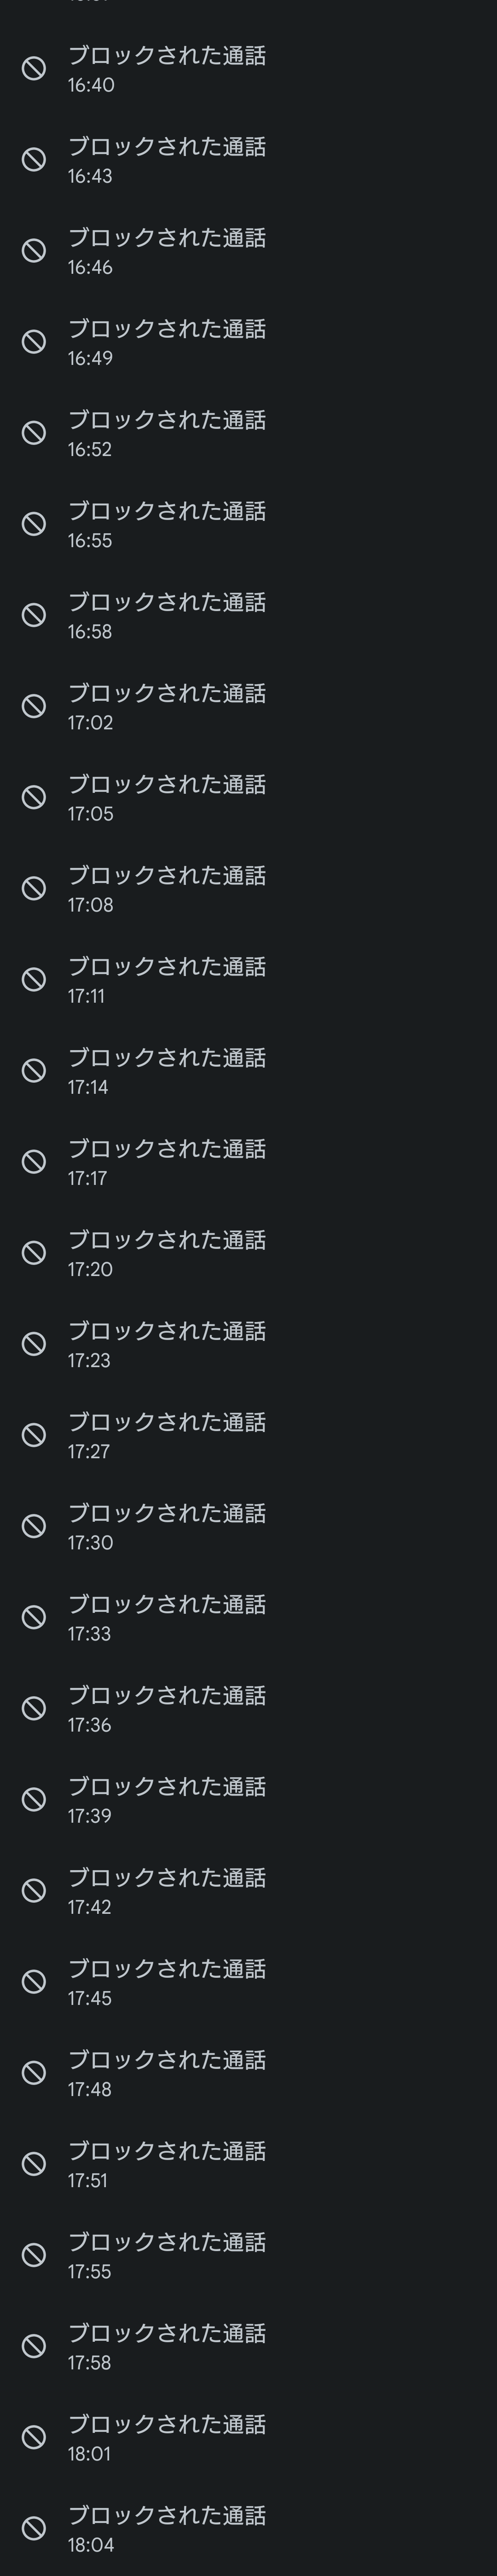Choose the blocked call from 17:45

[248, 1981]
